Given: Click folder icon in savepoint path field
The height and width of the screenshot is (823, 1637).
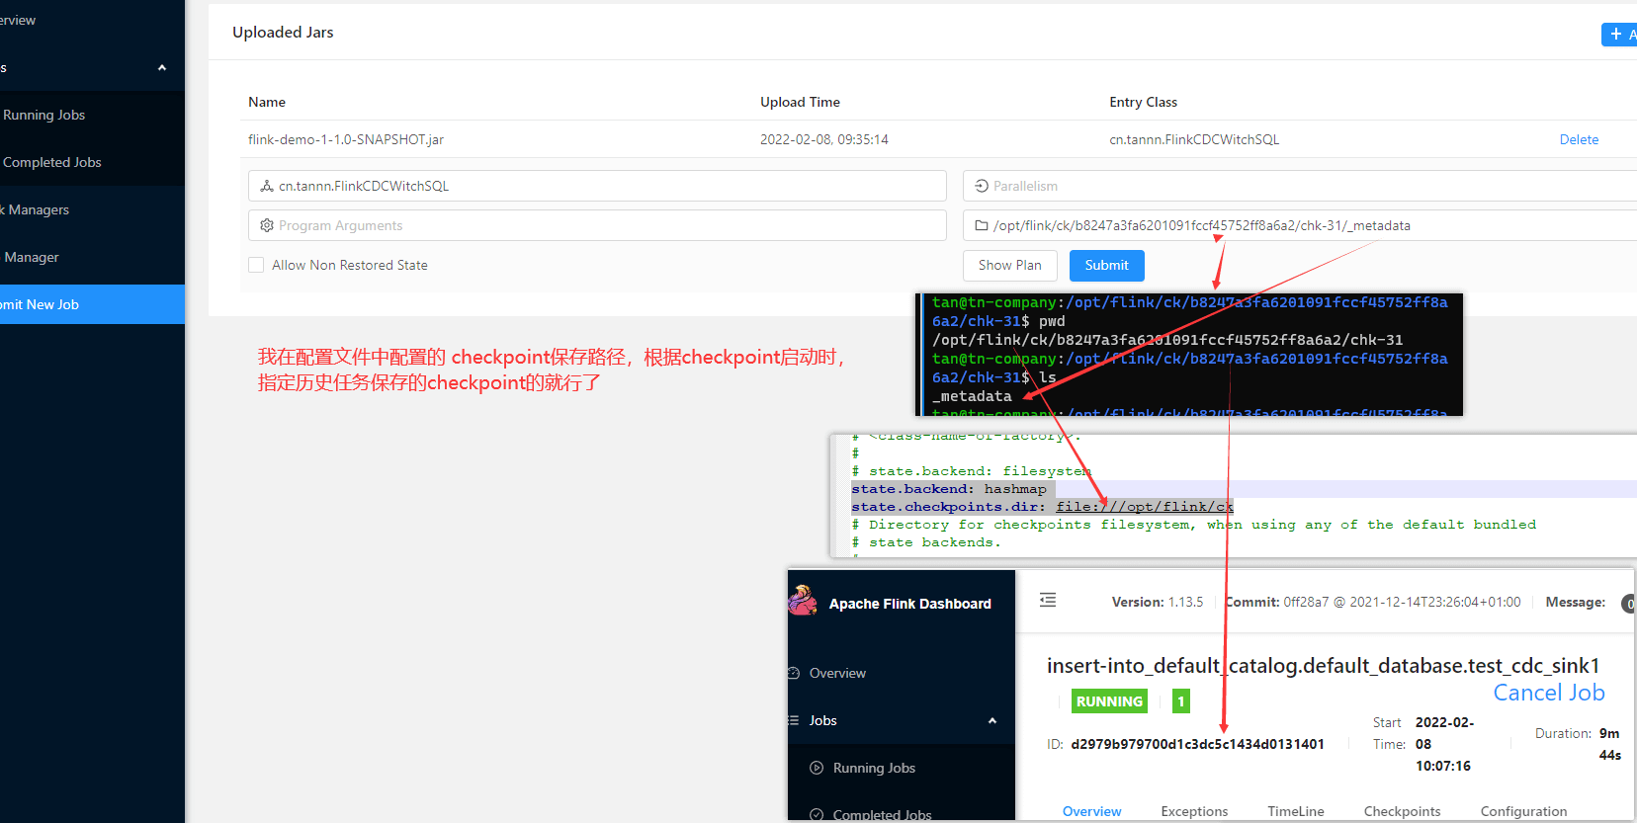Looking at the screenshot, I should tap(982, 225).
